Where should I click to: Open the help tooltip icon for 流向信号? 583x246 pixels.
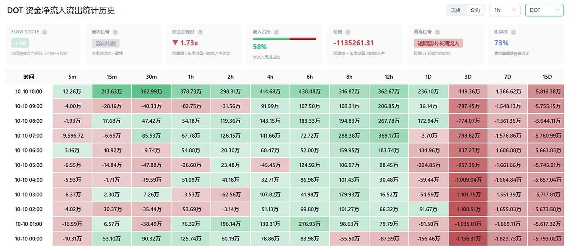[115, 32]
